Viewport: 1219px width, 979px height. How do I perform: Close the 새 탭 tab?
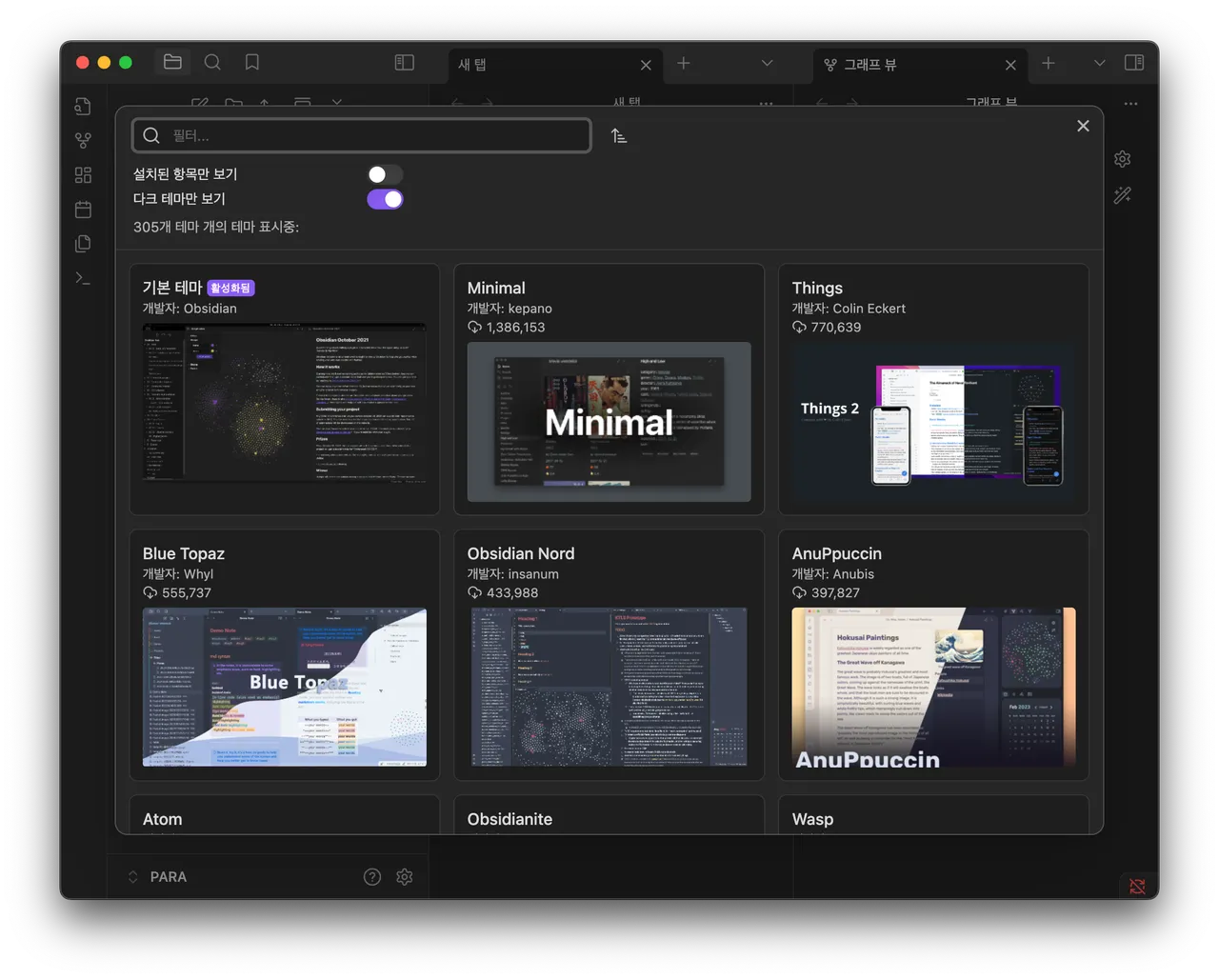point(646,65)
